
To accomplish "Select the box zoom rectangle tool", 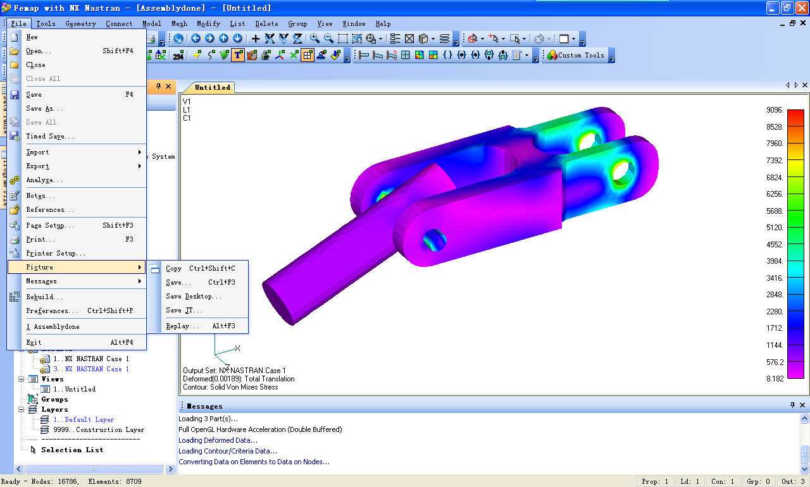I will pyautogui.click(x=342, y=39).
